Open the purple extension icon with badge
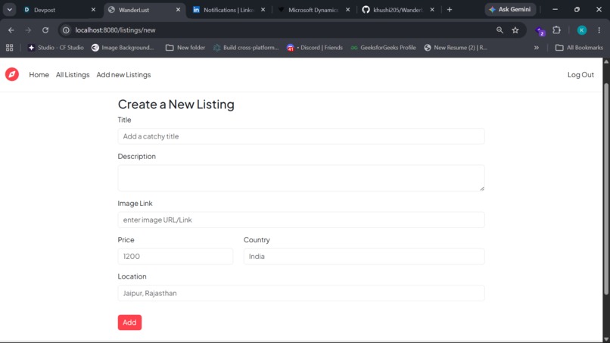610x343 pixels. 540,31
